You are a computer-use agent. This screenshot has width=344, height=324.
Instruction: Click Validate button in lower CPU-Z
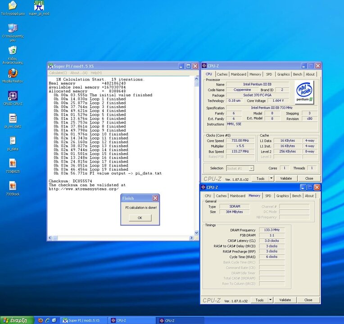pos(285,300)
